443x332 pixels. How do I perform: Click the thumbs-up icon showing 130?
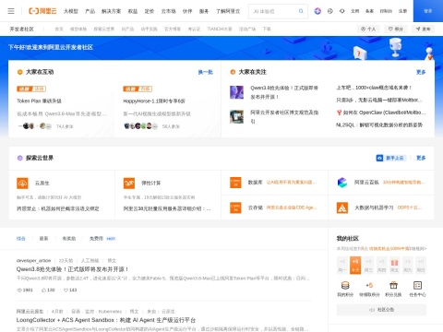(44, 290)
